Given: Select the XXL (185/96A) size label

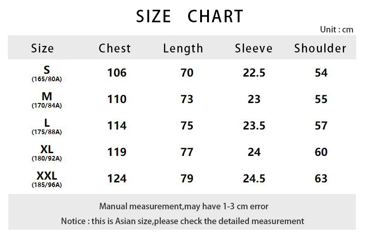Looking at the screenshot, I should (47, 180).
